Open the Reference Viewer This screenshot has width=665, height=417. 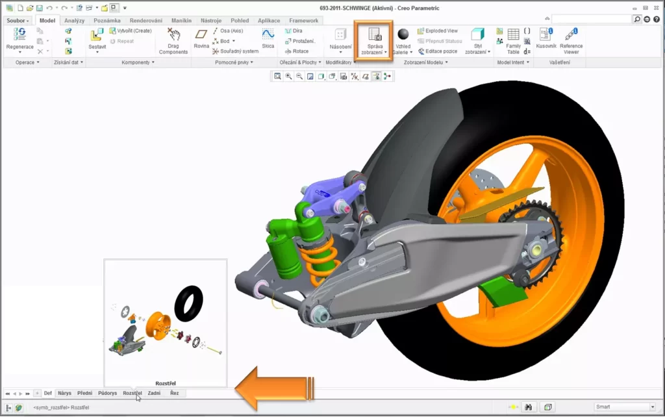[571, 41]
